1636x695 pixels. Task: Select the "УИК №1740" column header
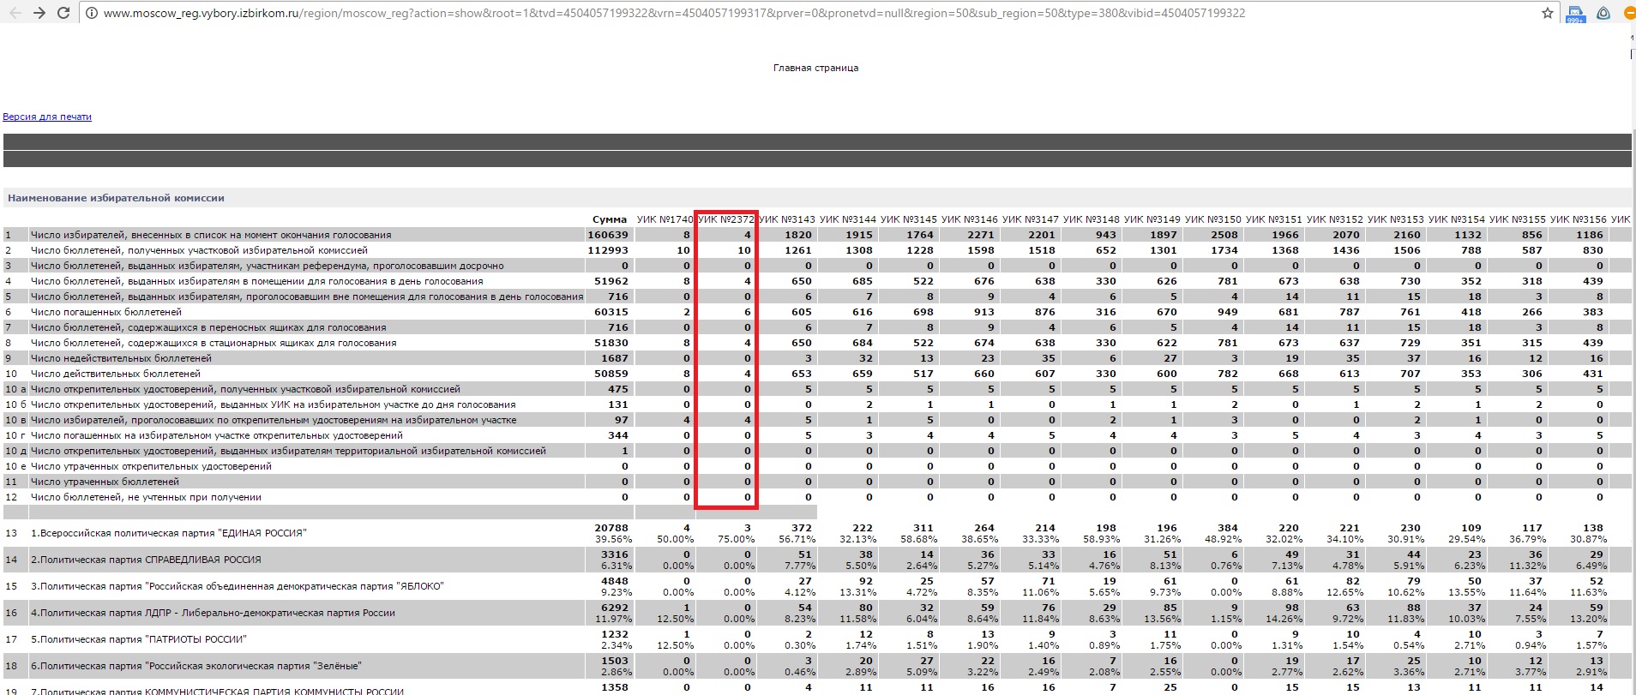665,219
